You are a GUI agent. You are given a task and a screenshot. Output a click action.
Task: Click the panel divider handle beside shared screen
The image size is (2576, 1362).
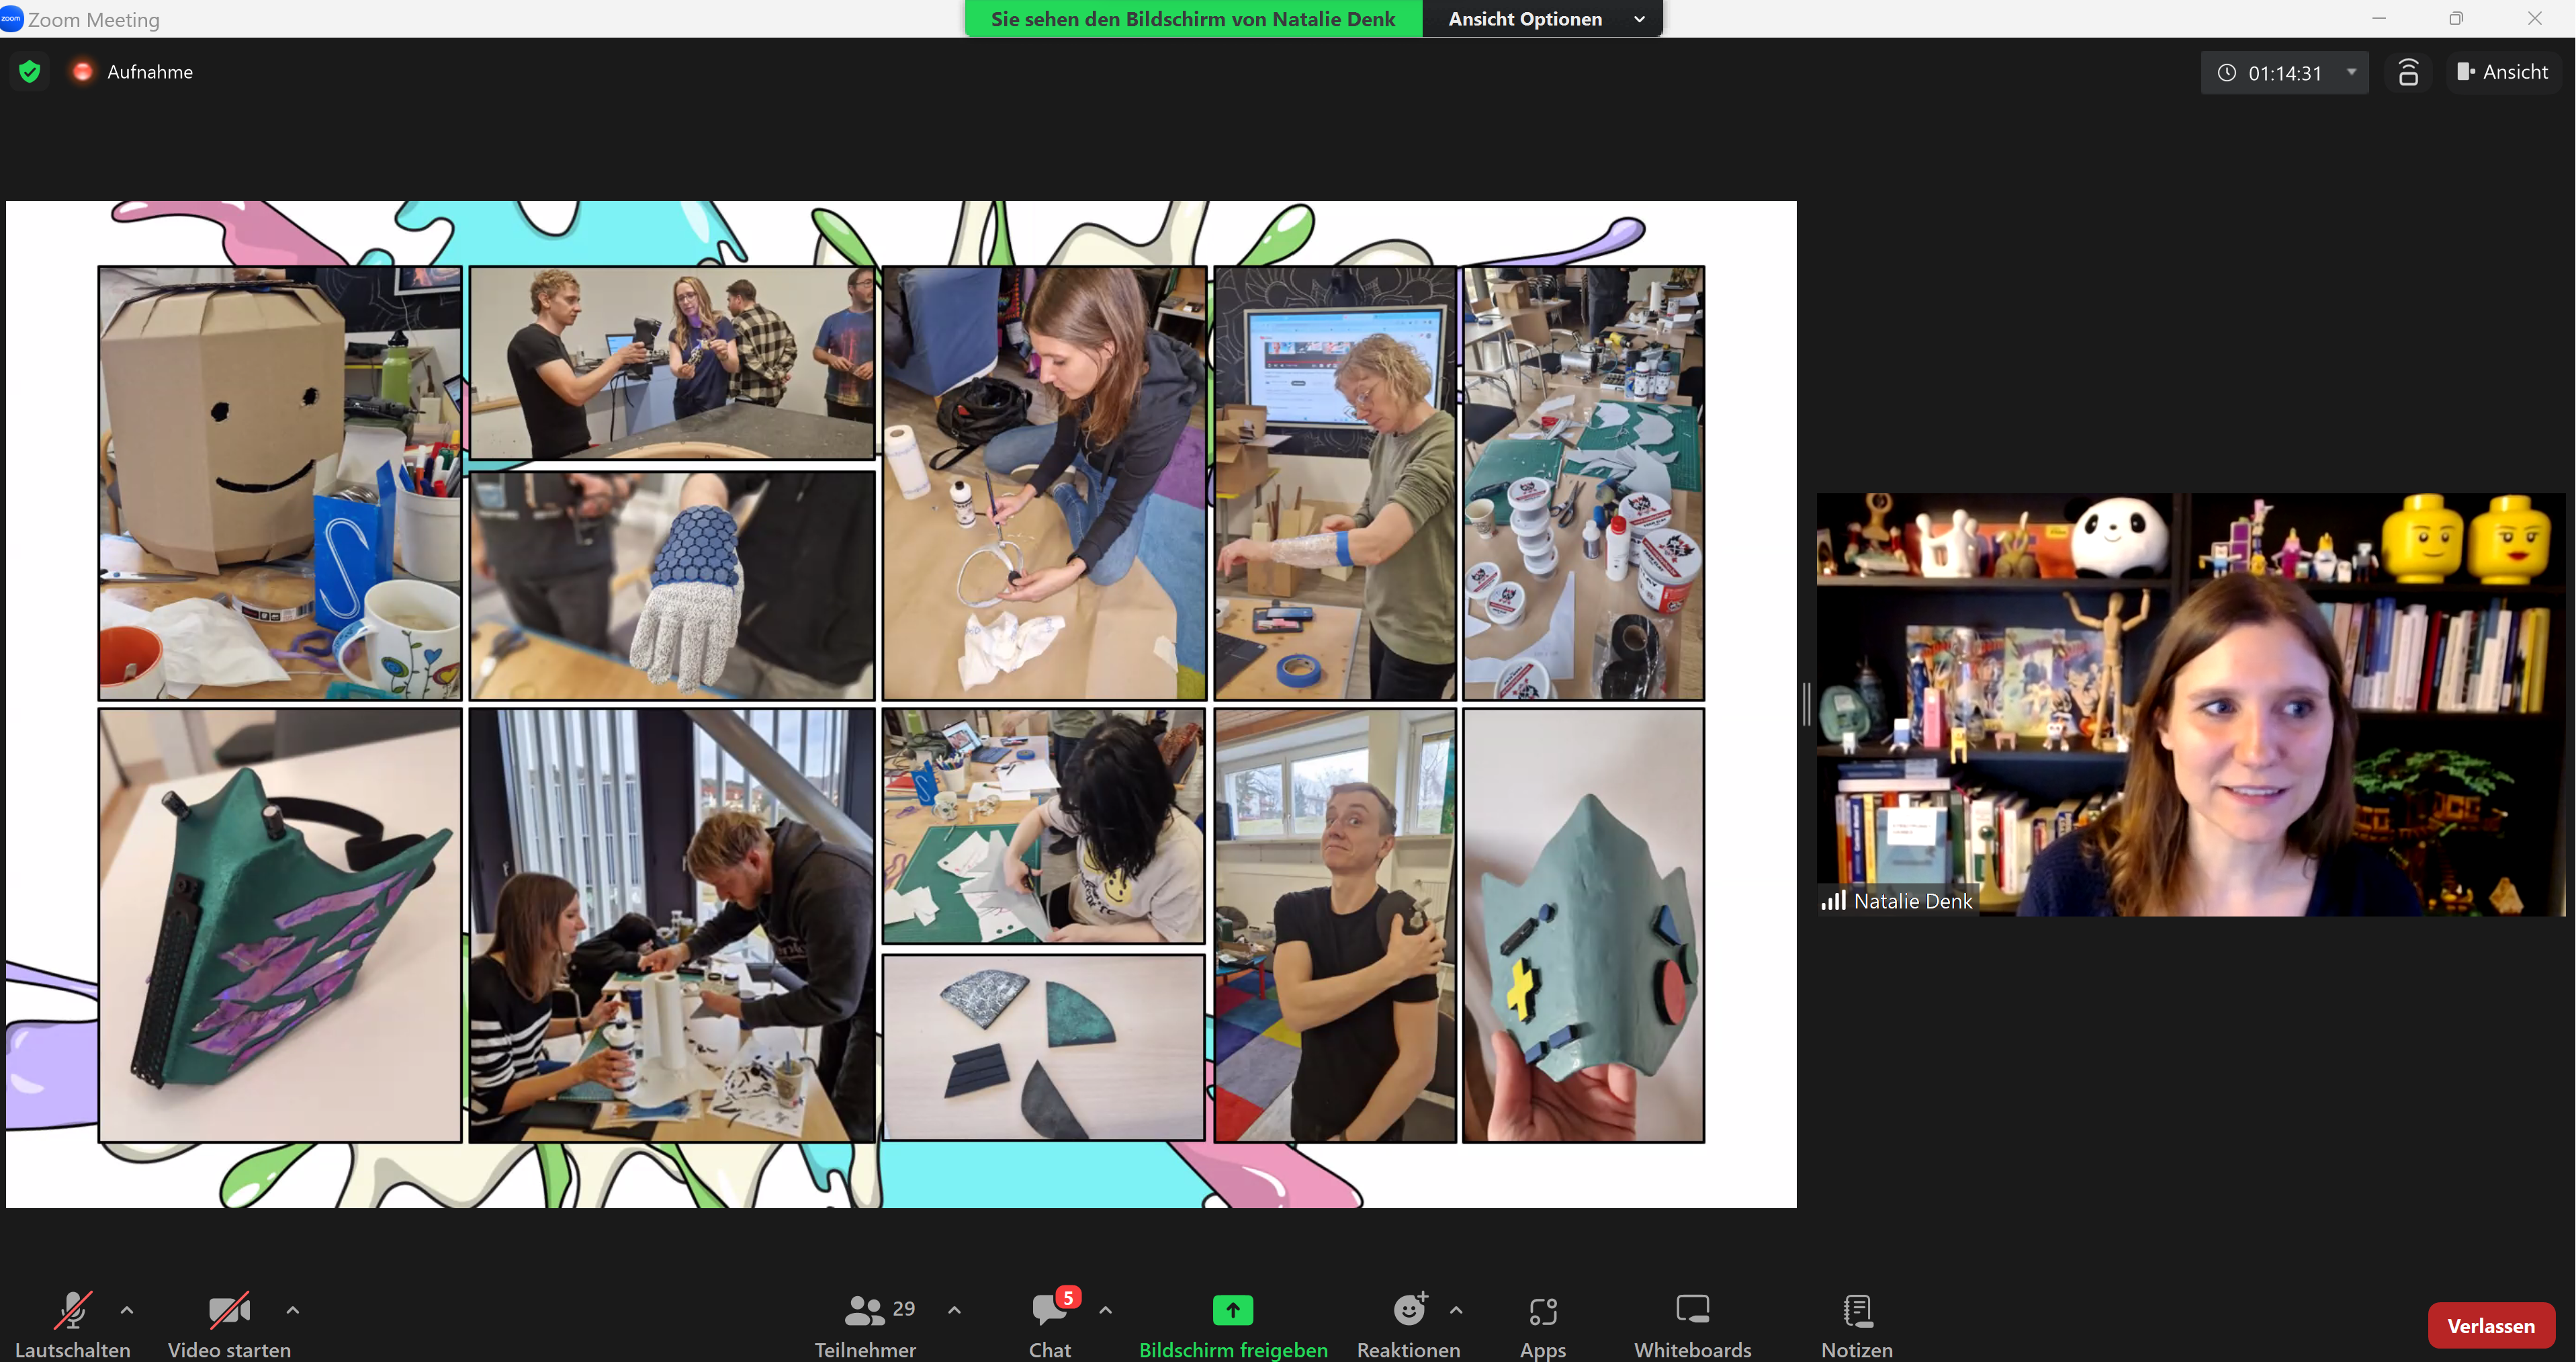(x=1806, y=704)
